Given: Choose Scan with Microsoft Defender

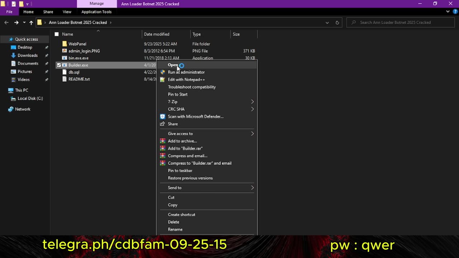Looking at the screenshot, I should pos(207,116).
